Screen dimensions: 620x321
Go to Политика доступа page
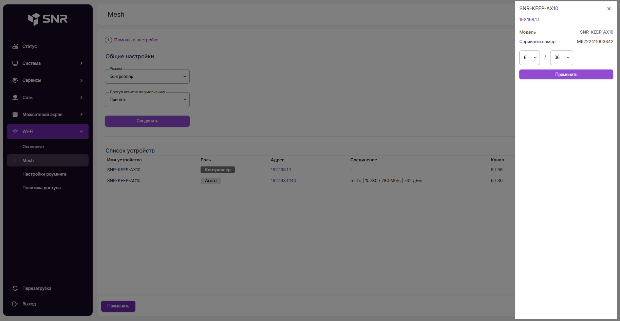[x=41, y=188]
